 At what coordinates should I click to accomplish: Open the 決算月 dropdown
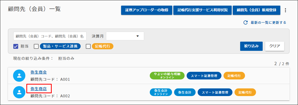(125, 36)
